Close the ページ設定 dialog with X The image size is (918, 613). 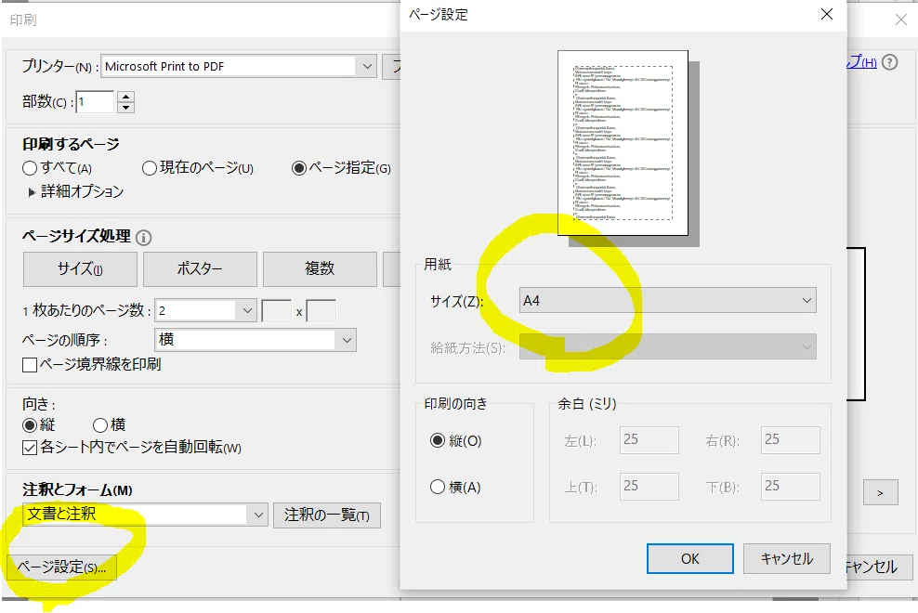(x=827, y=14)
